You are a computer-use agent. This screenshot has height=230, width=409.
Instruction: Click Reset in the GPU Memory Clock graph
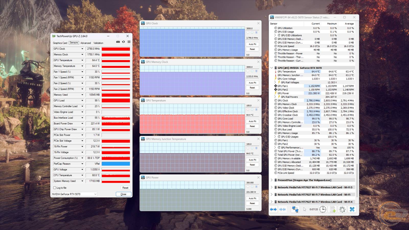[x=253, y=88]
